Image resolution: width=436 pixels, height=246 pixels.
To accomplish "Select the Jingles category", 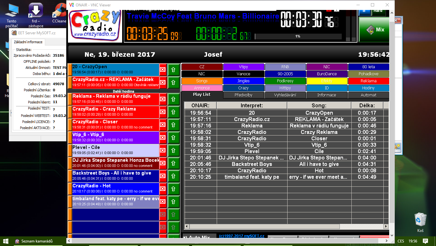I will [244, 81].
